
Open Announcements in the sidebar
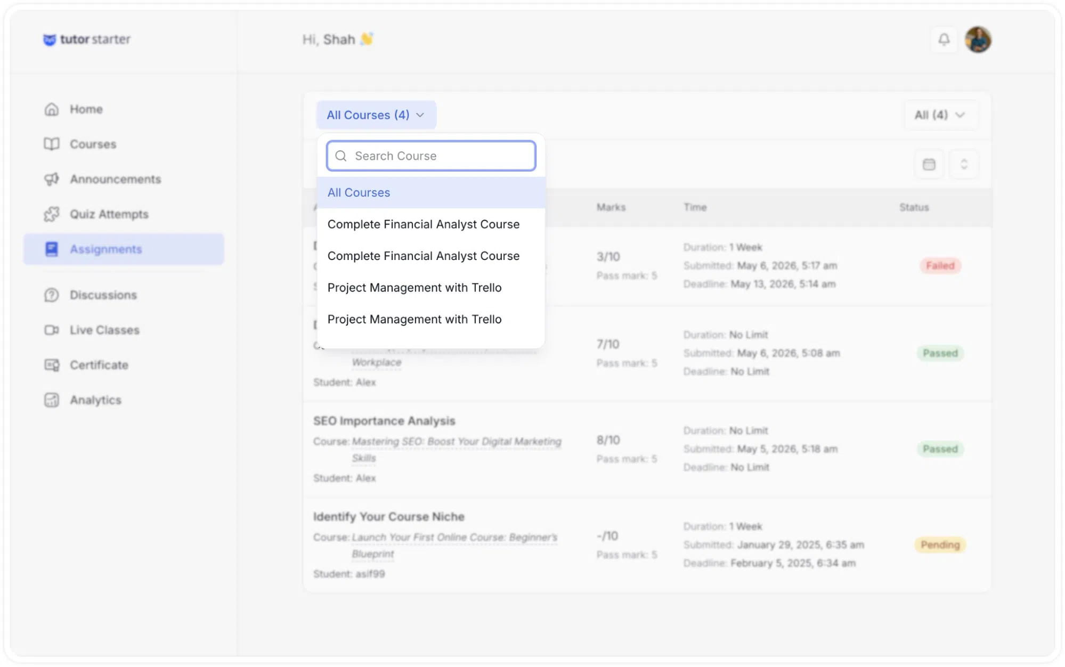click(x=124, y=179)
